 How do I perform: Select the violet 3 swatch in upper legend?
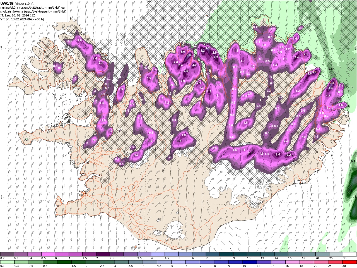pos(130,254)
